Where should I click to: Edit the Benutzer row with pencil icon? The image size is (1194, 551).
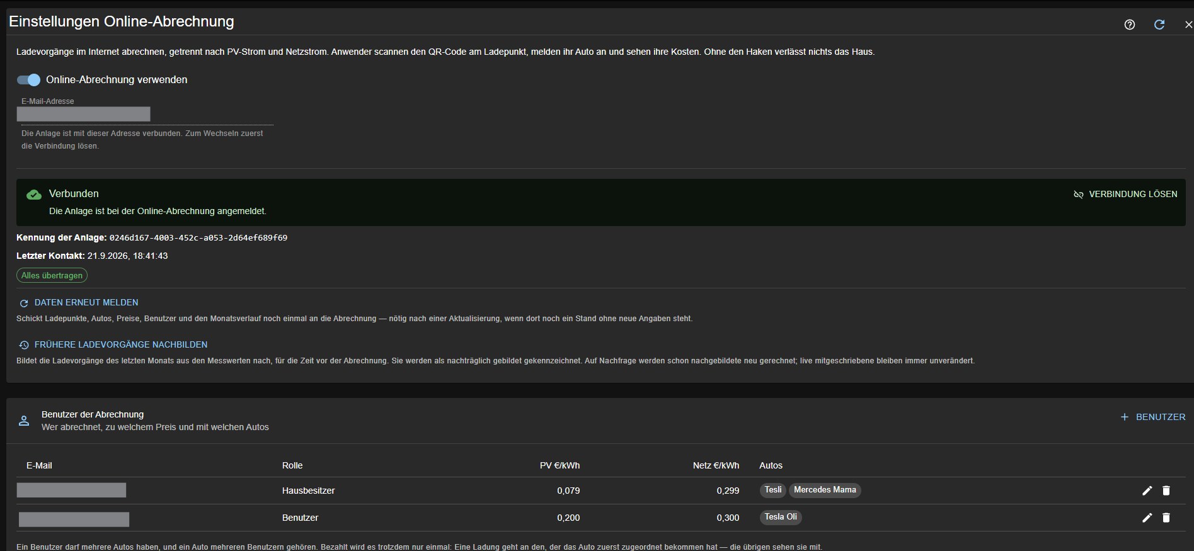coord(1147,518)
